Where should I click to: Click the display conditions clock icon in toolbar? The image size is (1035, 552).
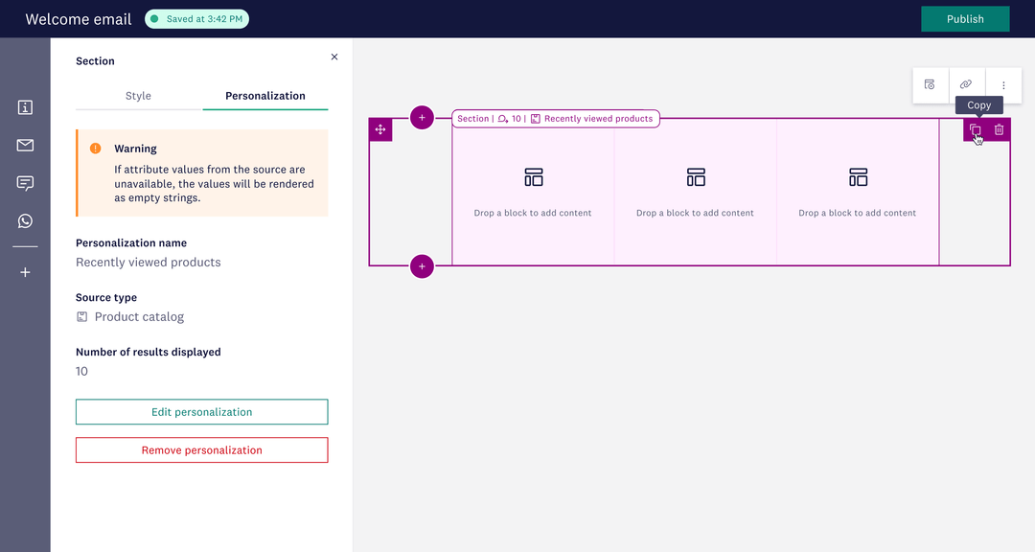pos(930,84)
